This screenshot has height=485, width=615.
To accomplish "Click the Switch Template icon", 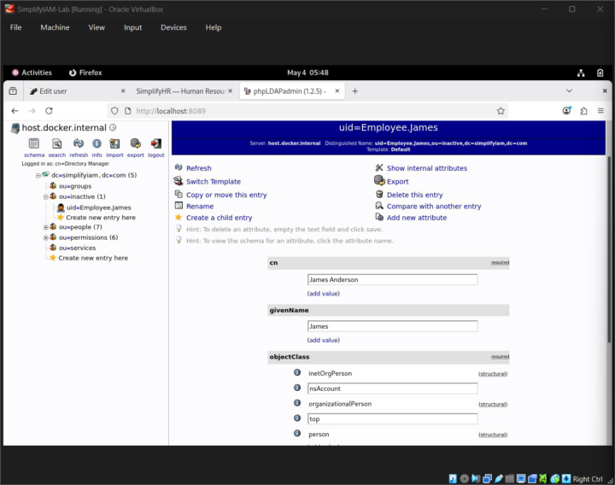I will click(x=179, y=181).
